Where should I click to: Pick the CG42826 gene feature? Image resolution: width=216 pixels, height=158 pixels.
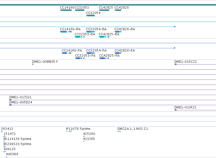[118, 10]
